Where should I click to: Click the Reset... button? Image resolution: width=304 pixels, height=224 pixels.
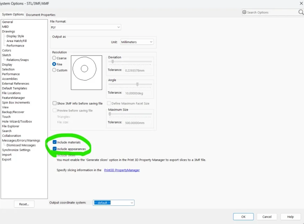click(x=24, y=204)
